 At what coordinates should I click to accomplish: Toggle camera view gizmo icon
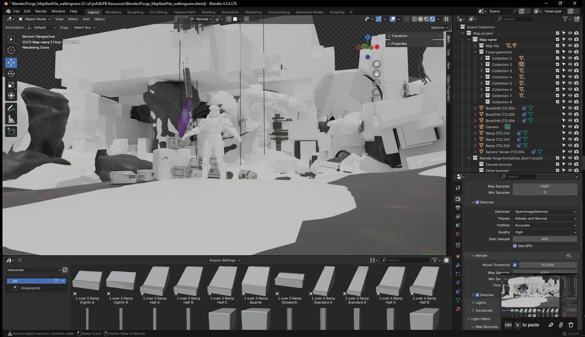click(x=376, y=83)
